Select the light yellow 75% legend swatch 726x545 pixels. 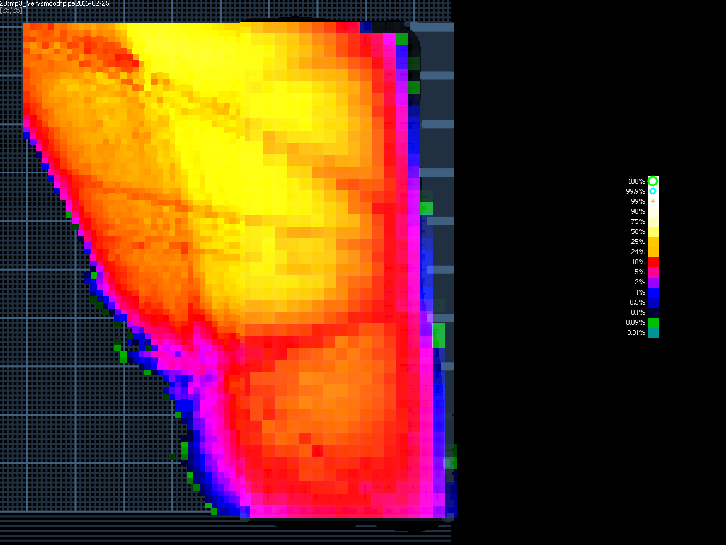click(x=653, y=221)
